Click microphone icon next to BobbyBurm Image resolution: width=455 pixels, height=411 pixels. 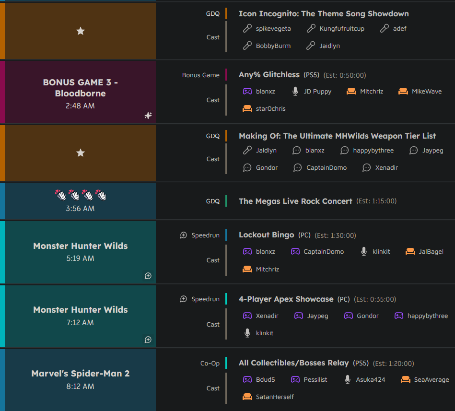click(x=247, y=46)
